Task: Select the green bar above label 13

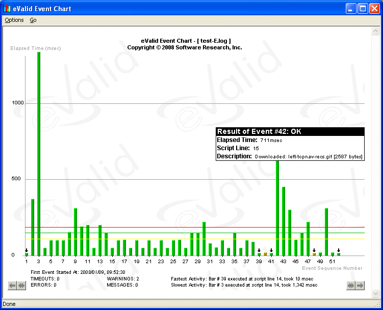Action: point(100,240)
